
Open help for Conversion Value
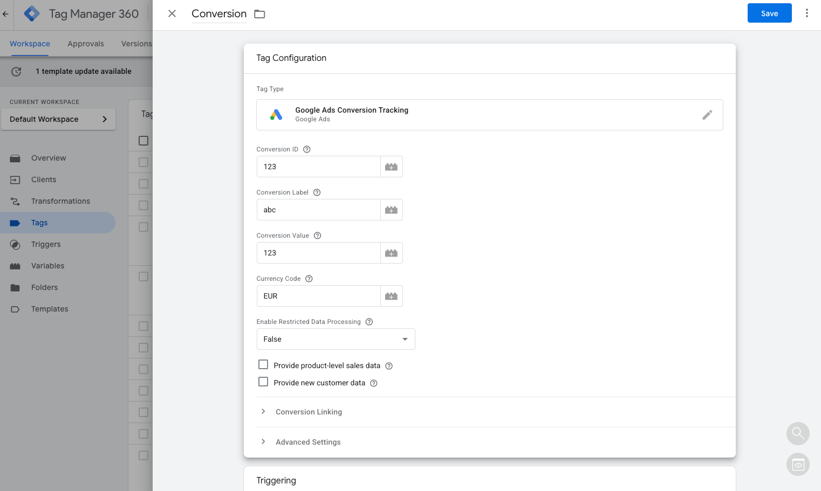point(317,236)
